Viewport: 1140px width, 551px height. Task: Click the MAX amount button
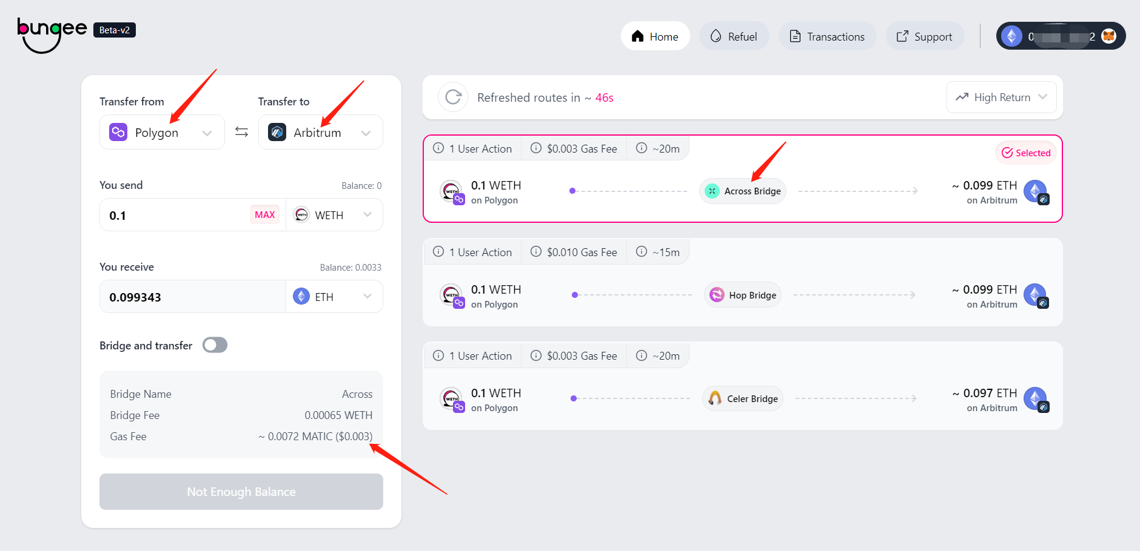(x=265, y=214)
